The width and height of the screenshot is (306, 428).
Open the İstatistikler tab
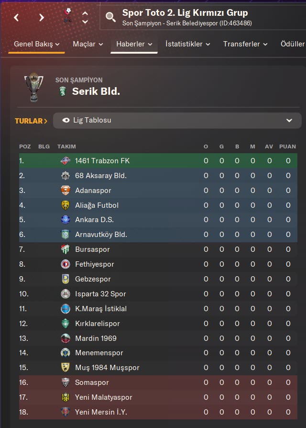coord(187,44)
